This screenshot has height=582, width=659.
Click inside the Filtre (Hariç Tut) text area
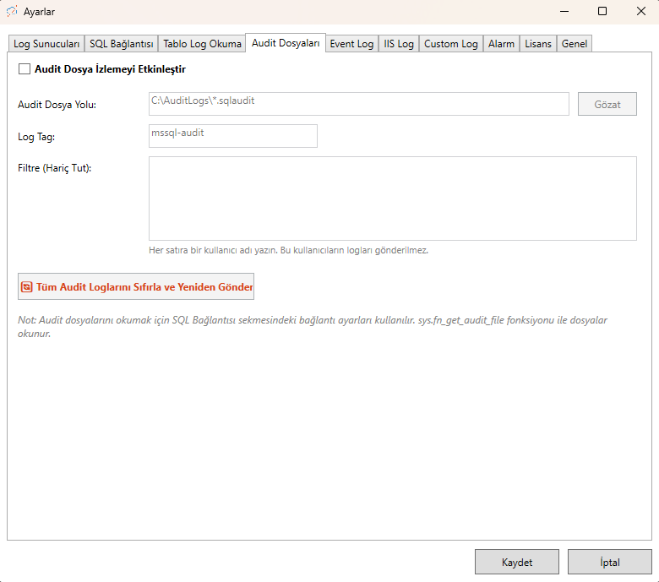[x=393, y=199]
